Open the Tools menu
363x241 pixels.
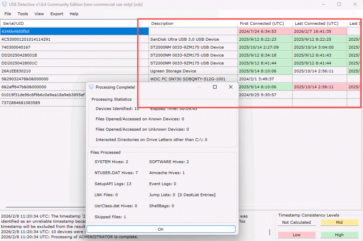click(x=23, y=14)
